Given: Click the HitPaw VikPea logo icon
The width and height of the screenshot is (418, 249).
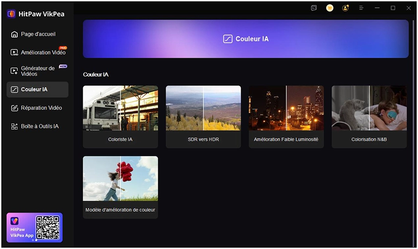Looking at the screenshot, I should tap(11, 14).
